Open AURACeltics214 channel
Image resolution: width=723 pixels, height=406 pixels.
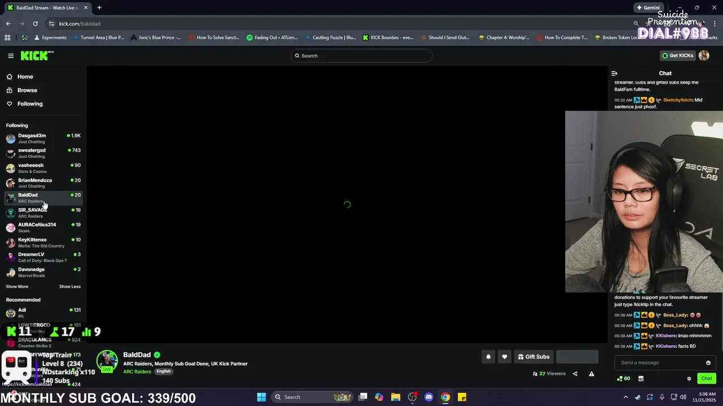pyautogui.click(x=43, y=228)
